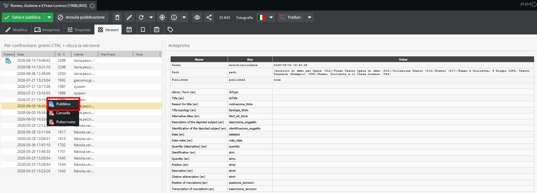Select version 1992 by giacomo.gi...
The width and height of the screenshot is (537, 193).
(81, 80)
